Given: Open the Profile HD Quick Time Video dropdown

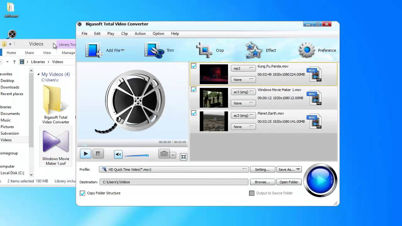Looking at the screenshot, I should (174, 169).
